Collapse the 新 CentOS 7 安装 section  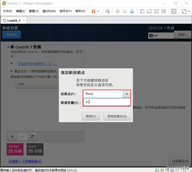(9, 47)
